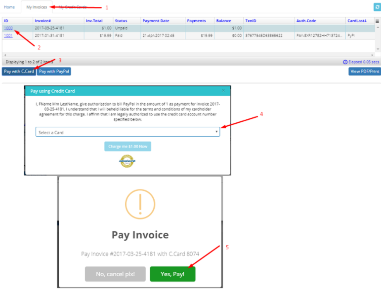Click the refresh icon at top right
This screenshot has width=381, height=290.
[x=377, y=7]
